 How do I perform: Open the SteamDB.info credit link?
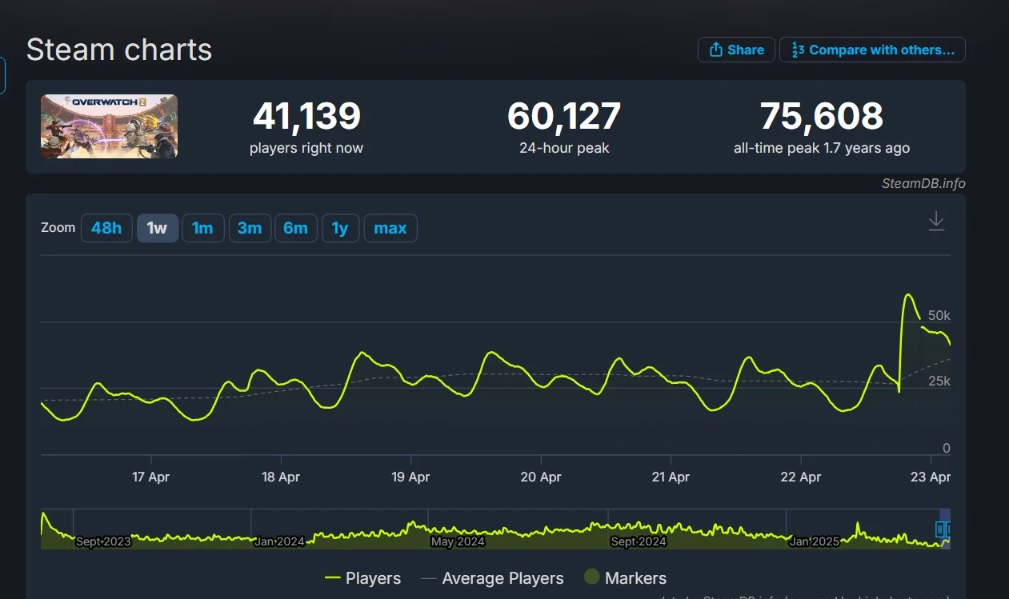coord(923,183)
